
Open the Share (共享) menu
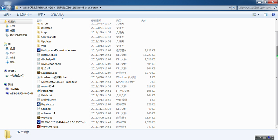[x=41, y=14]
